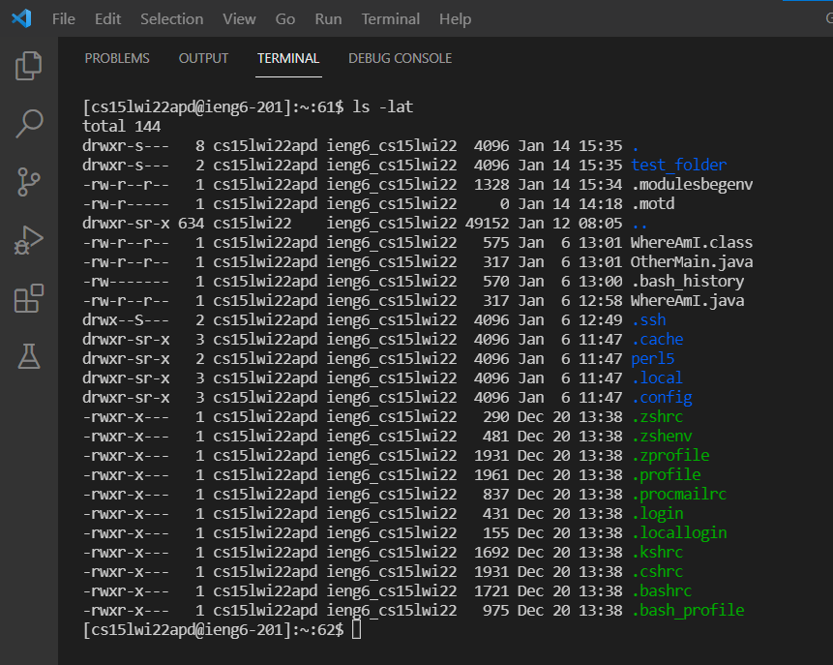Screen dimensions: 833x665
Task: Open the Explorer sidebar icon
Action: (x=29, y=65)
